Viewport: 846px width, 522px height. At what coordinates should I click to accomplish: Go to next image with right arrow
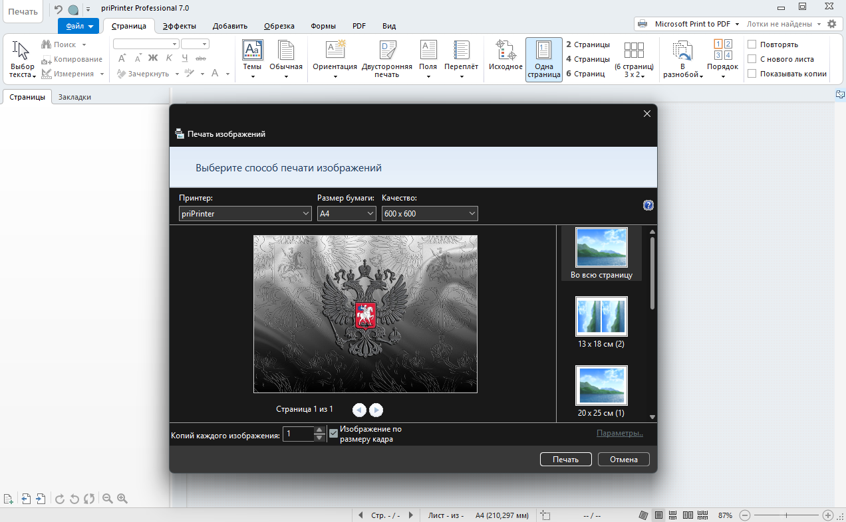click(376, 410)
